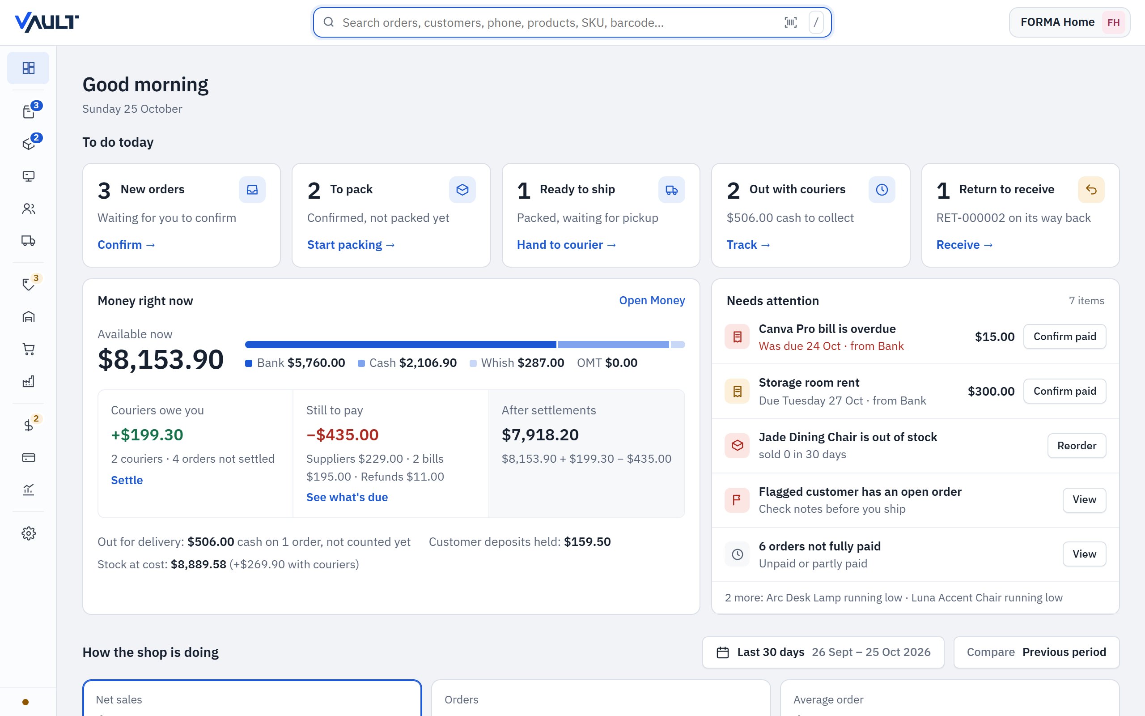Open the warehouse sidebar icon
This screenshot has width=1145, height=716.
point(28,317)
